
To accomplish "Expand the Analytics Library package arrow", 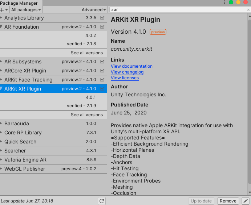I will pos(1,17).
